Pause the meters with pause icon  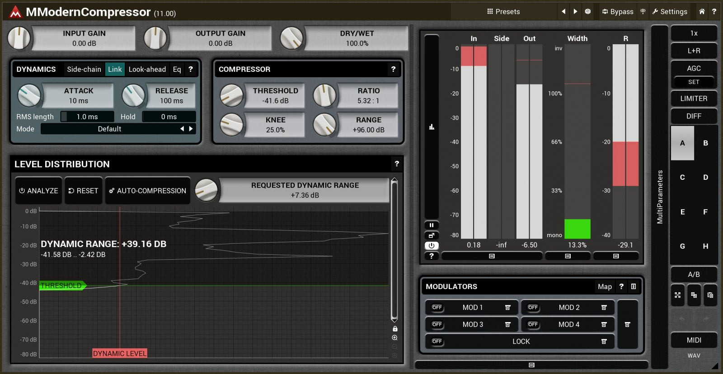click(x=432, y=225)
